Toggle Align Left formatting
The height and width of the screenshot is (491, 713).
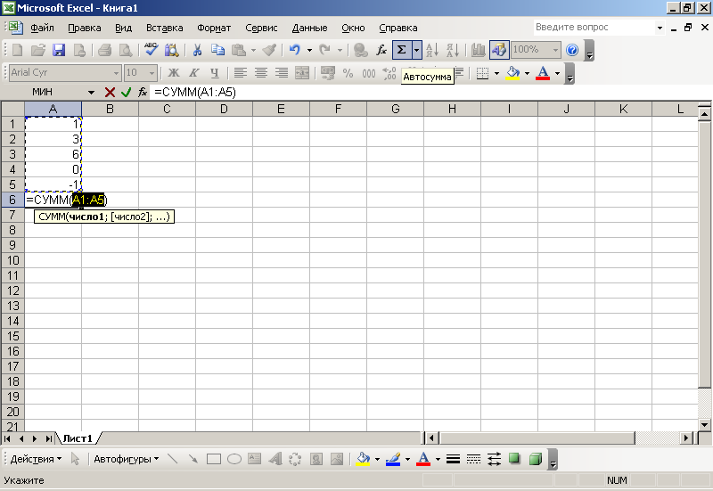tap(240, 73)
